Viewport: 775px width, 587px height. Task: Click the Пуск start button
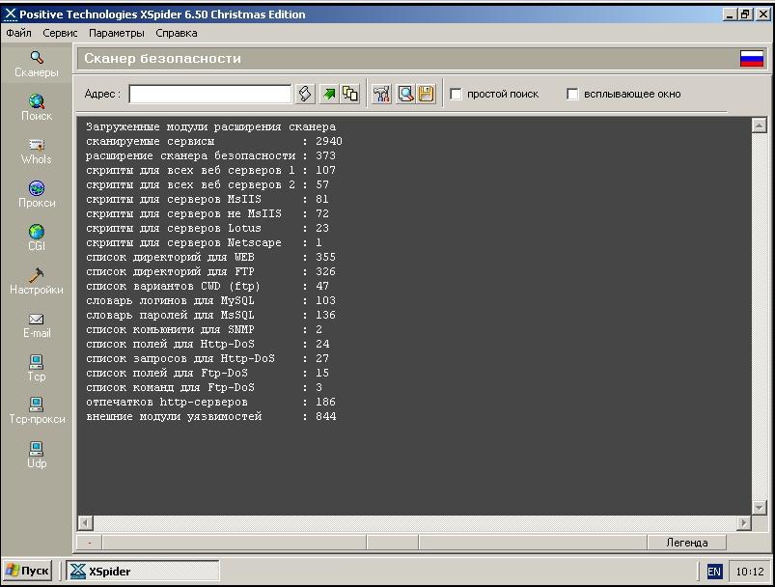[28, 572]
